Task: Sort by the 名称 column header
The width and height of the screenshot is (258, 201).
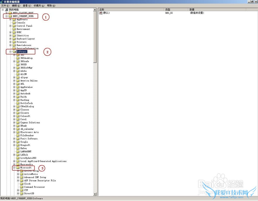Action: 131,10
